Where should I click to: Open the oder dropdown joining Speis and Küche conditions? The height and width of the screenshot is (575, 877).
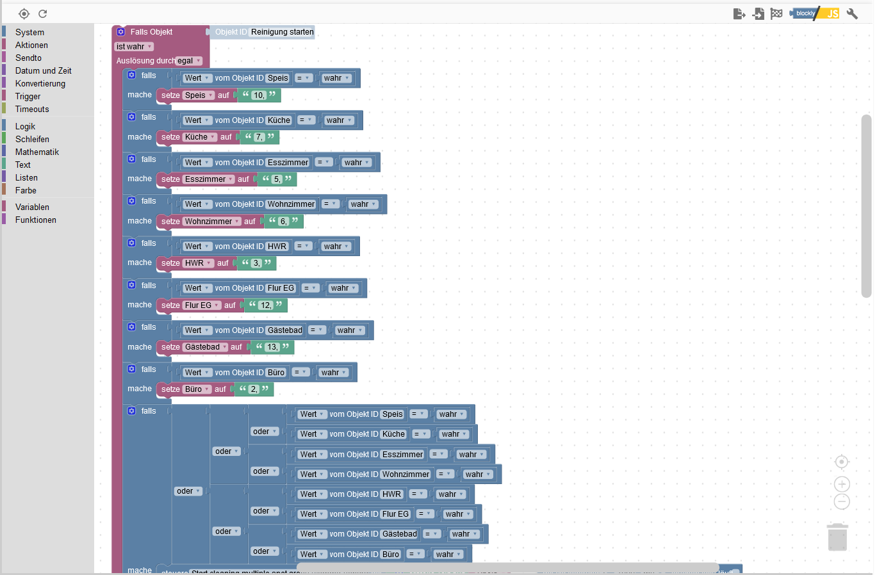pyautogui.click(x=265, y=432)
